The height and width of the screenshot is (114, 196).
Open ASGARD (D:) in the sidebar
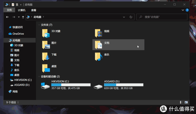pos(20,85)
